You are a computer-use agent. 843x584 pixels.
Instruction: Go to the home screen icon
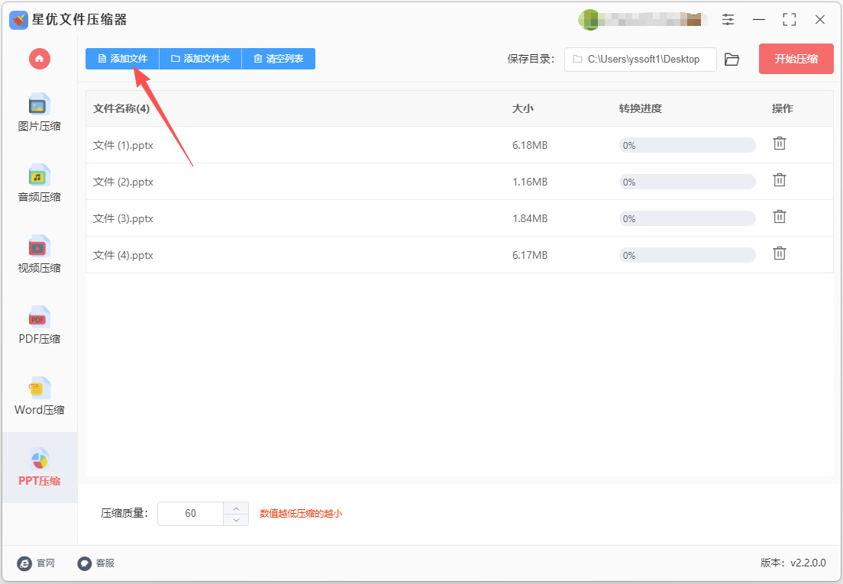(39, 59)
